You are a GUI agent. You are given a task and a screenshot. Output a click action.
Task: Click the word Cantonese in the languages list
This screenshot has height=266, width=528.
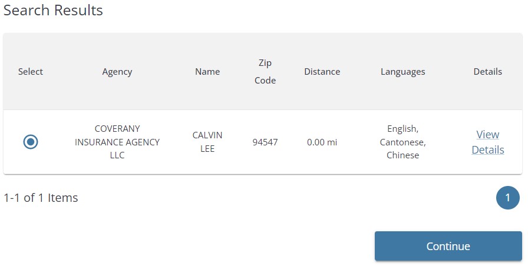tap(402, 142)
